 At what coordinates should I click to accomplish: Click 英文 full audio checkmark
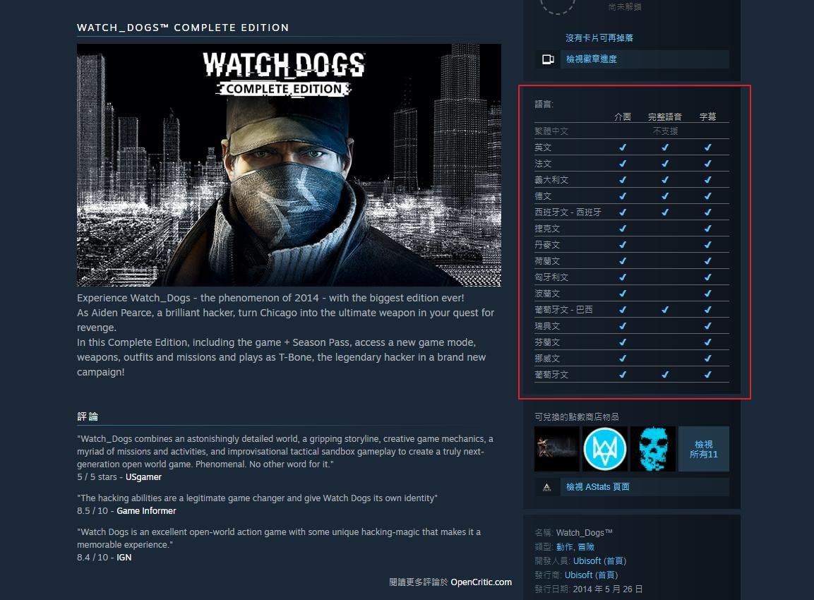(x=665, y=148)
